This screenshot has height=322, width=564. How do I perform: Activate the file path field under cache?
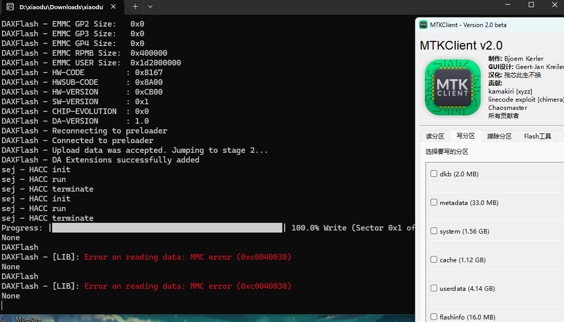point(498,273)
